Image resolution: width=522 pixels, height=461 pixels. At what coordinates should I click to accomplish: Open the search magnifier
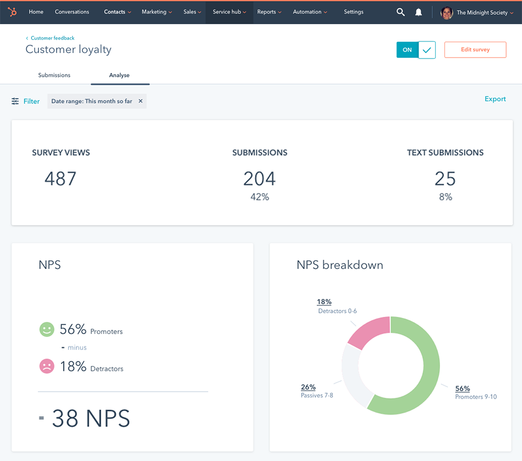coord(401,12)
